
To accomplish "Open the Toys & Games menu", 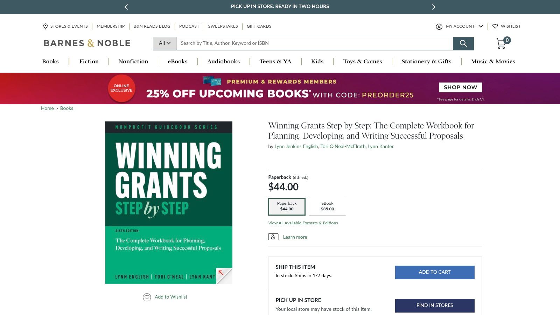I will coord(363,62).
